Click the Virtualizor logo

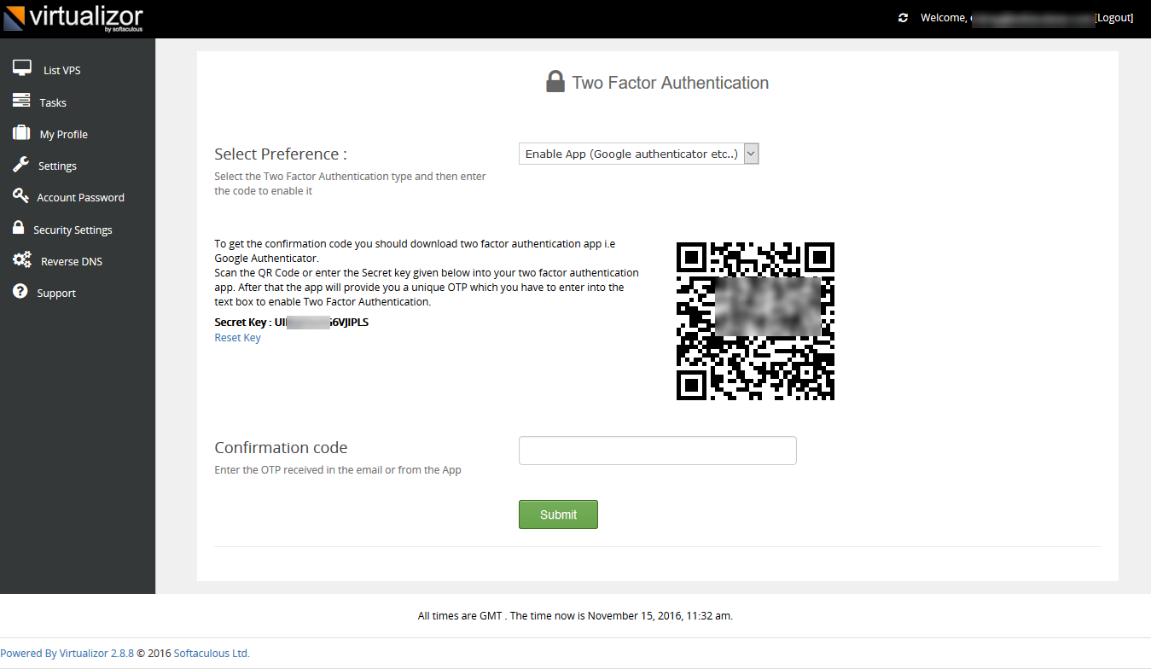(73, 17)
